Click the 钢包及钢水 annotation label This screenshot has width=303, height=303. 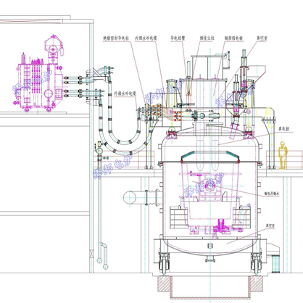pos(272,194)
